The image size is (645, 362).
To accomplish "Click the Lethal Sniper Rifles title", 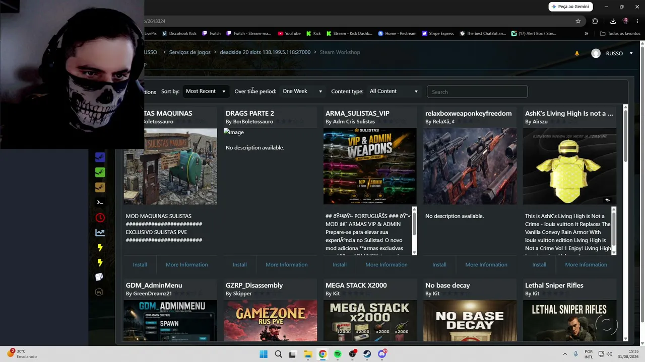I will click(554, 285).
